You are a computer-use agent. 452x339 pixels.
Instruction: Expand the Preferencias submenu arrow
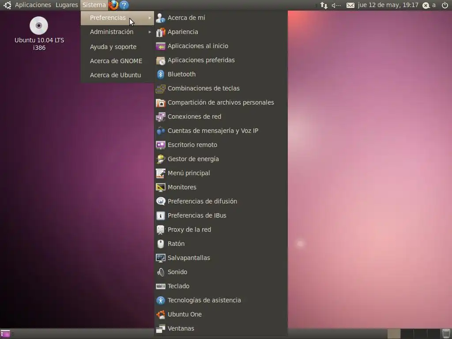[150, 18]
